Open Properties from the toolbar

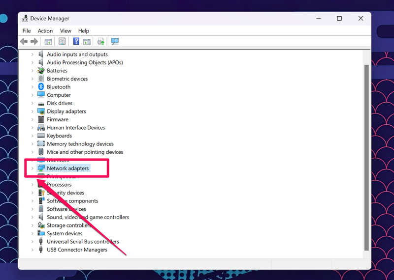(62, 42)
